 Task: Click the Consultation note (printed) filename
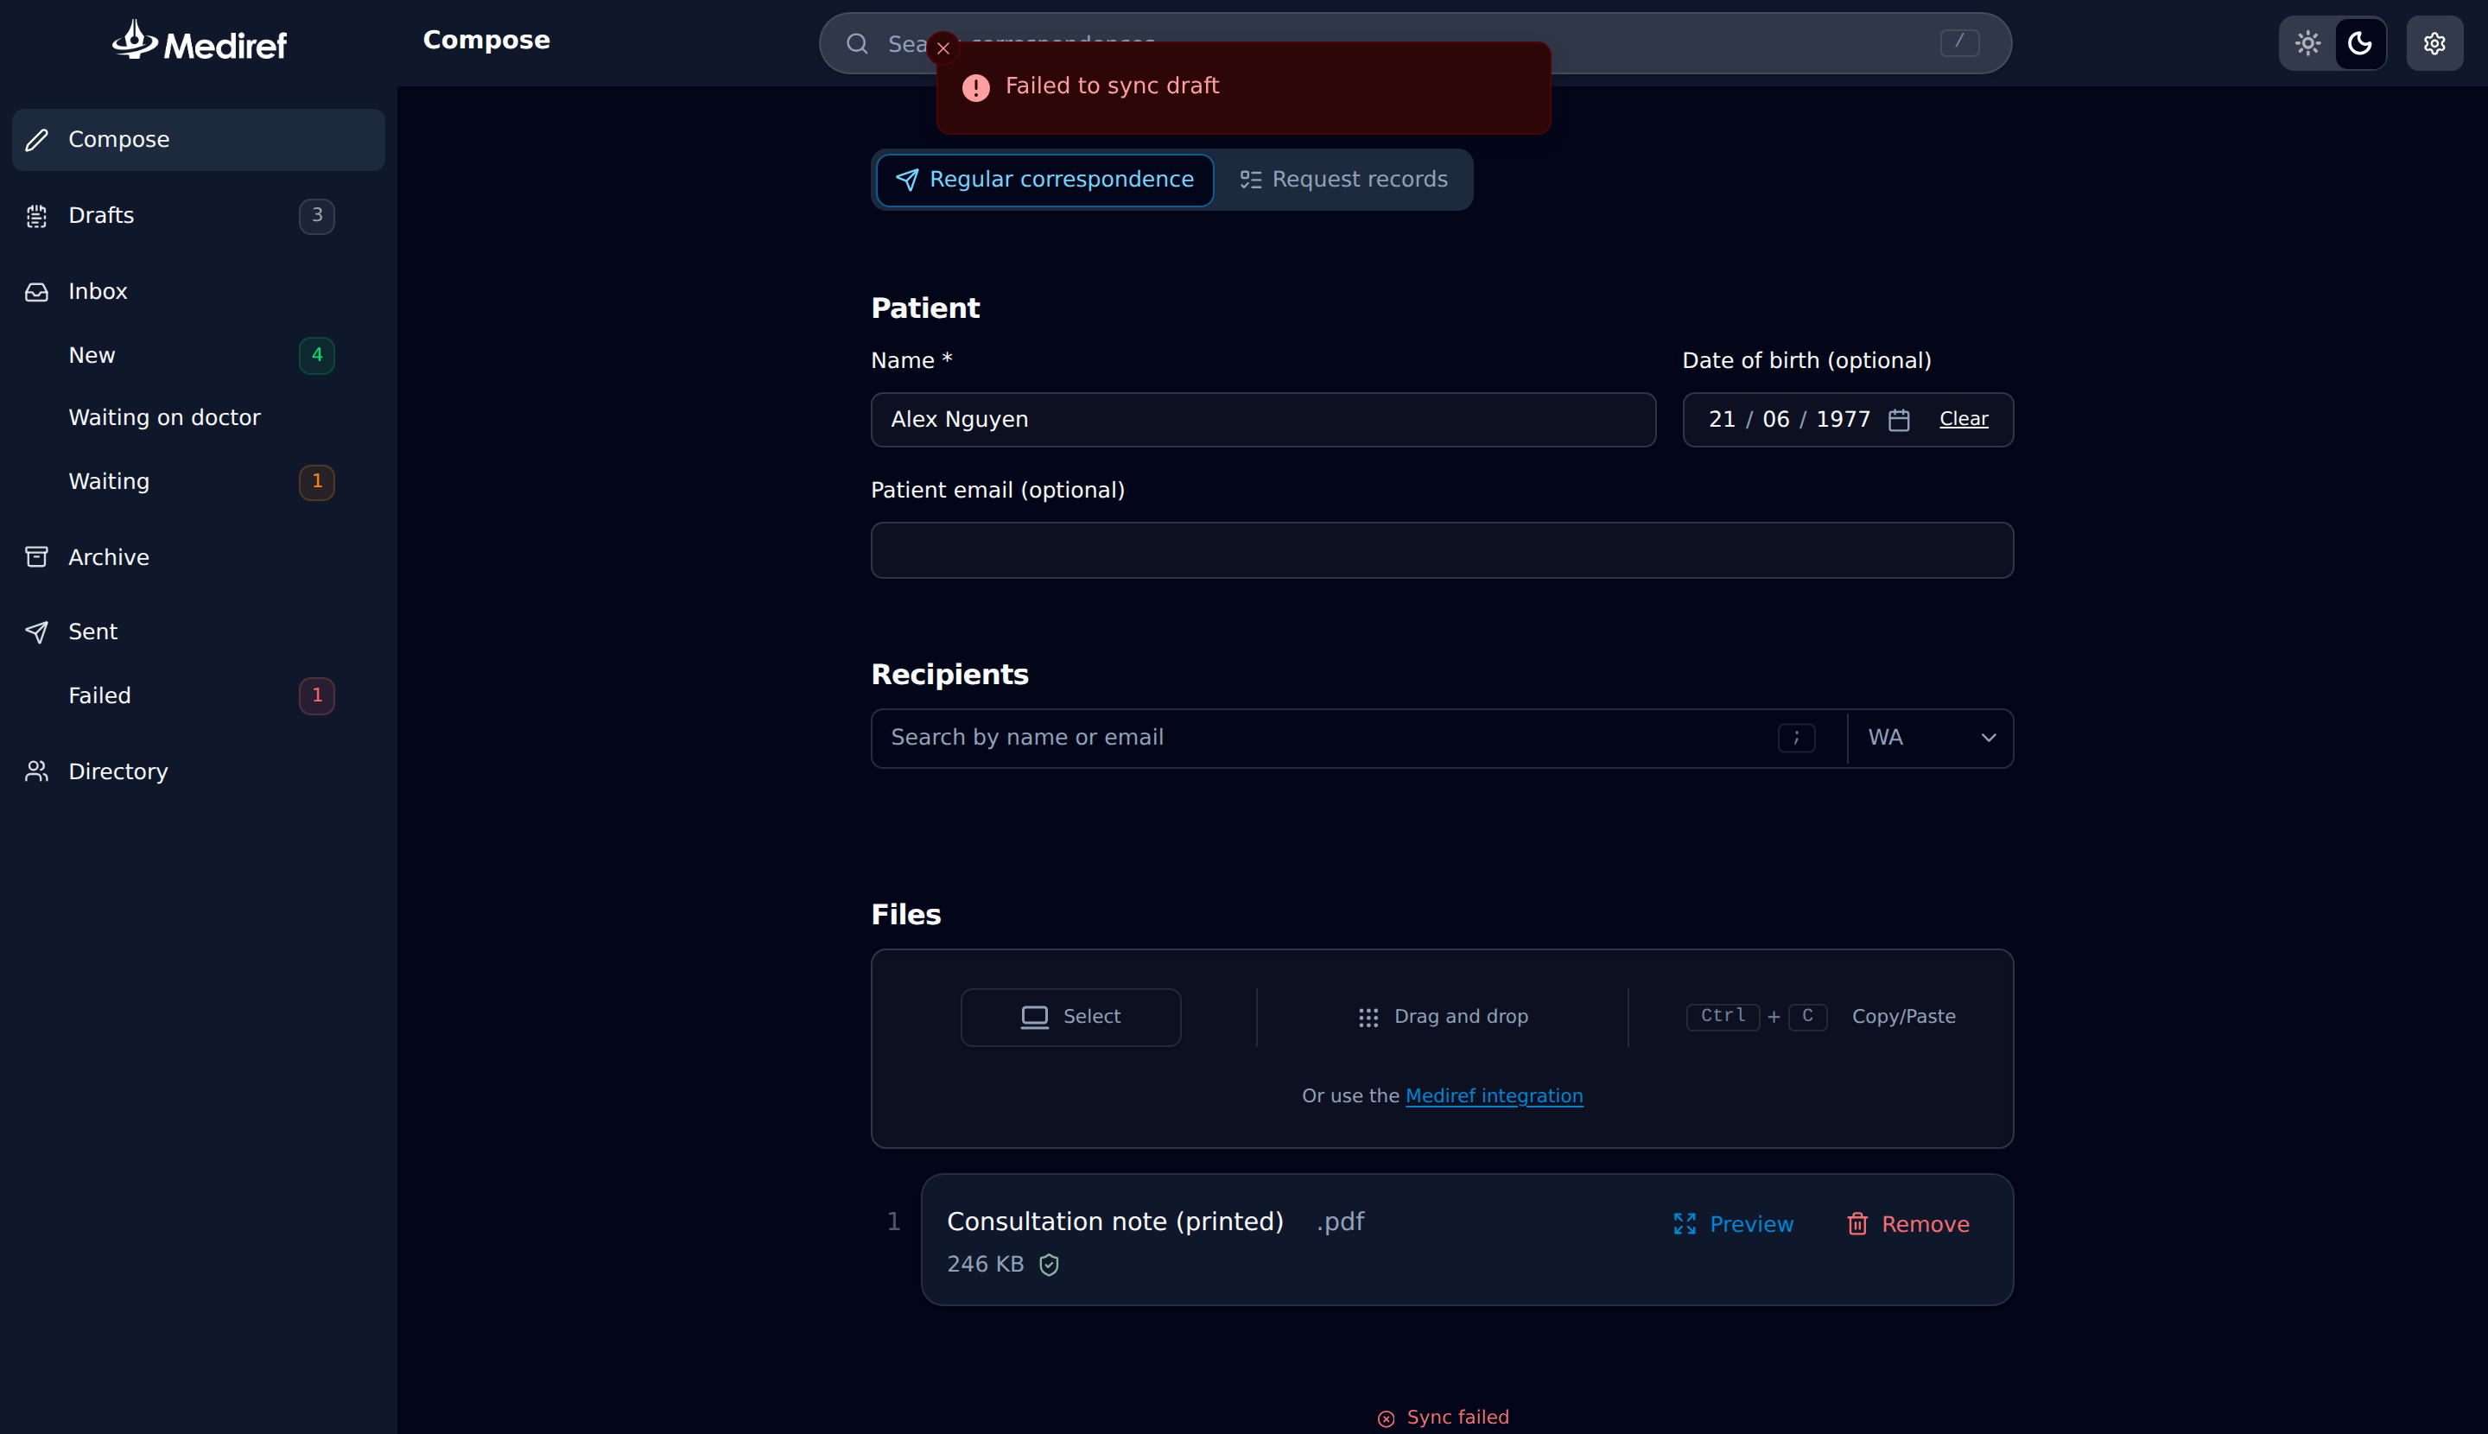[1115, 1221]
